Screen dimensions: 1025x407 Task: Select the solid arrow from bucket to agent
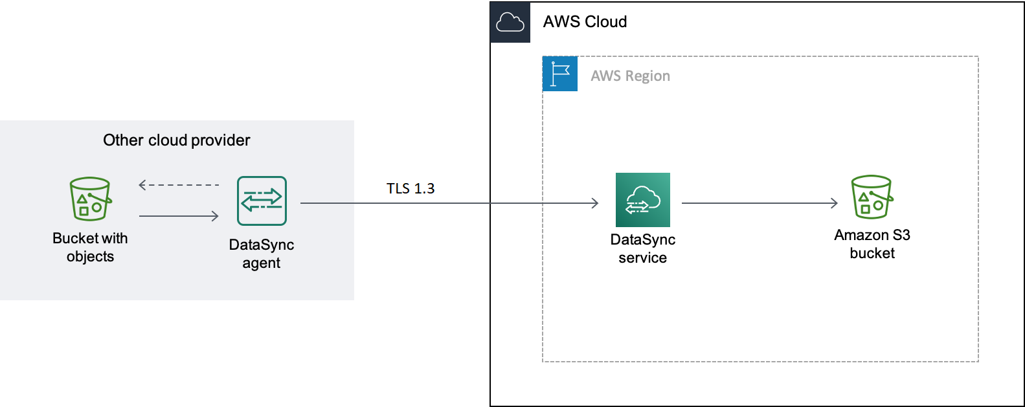[x=179, y=216]
